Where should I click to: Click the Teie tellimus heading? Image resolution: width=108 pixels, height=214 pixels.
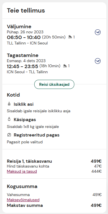(26, 11)
